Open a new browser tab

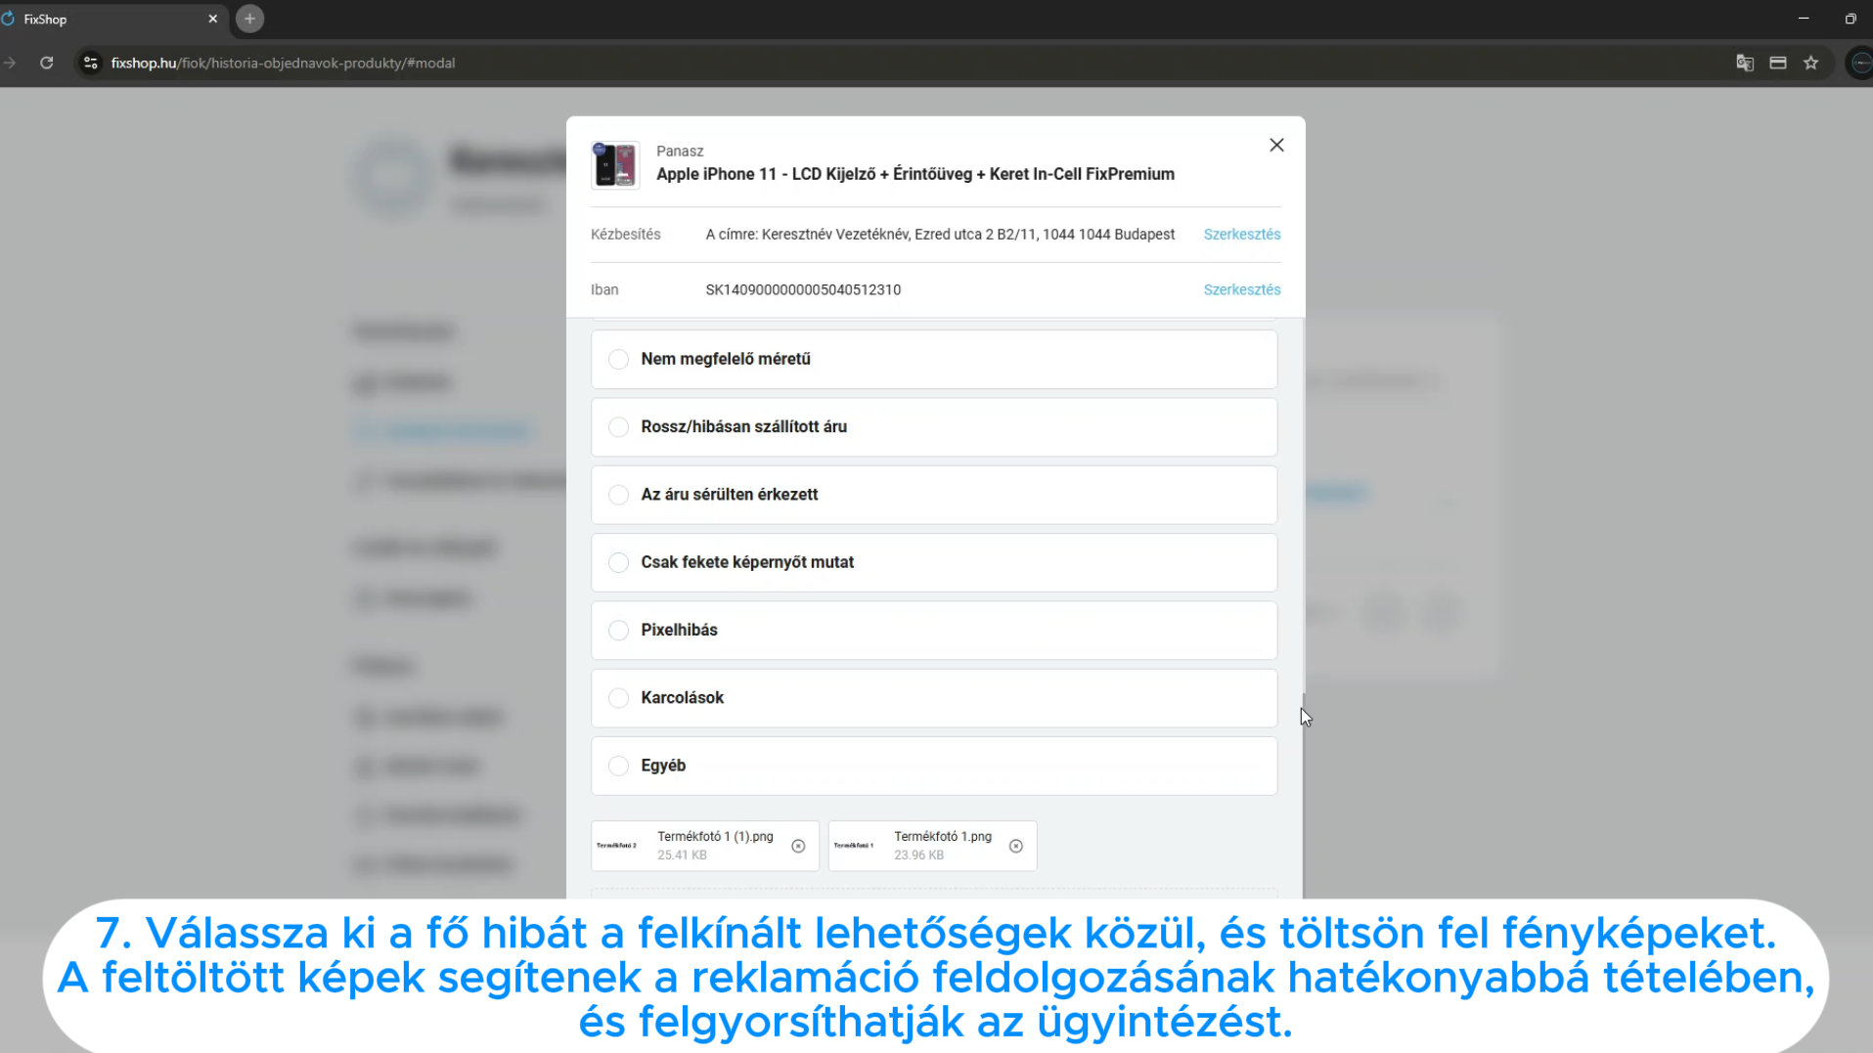249,19
